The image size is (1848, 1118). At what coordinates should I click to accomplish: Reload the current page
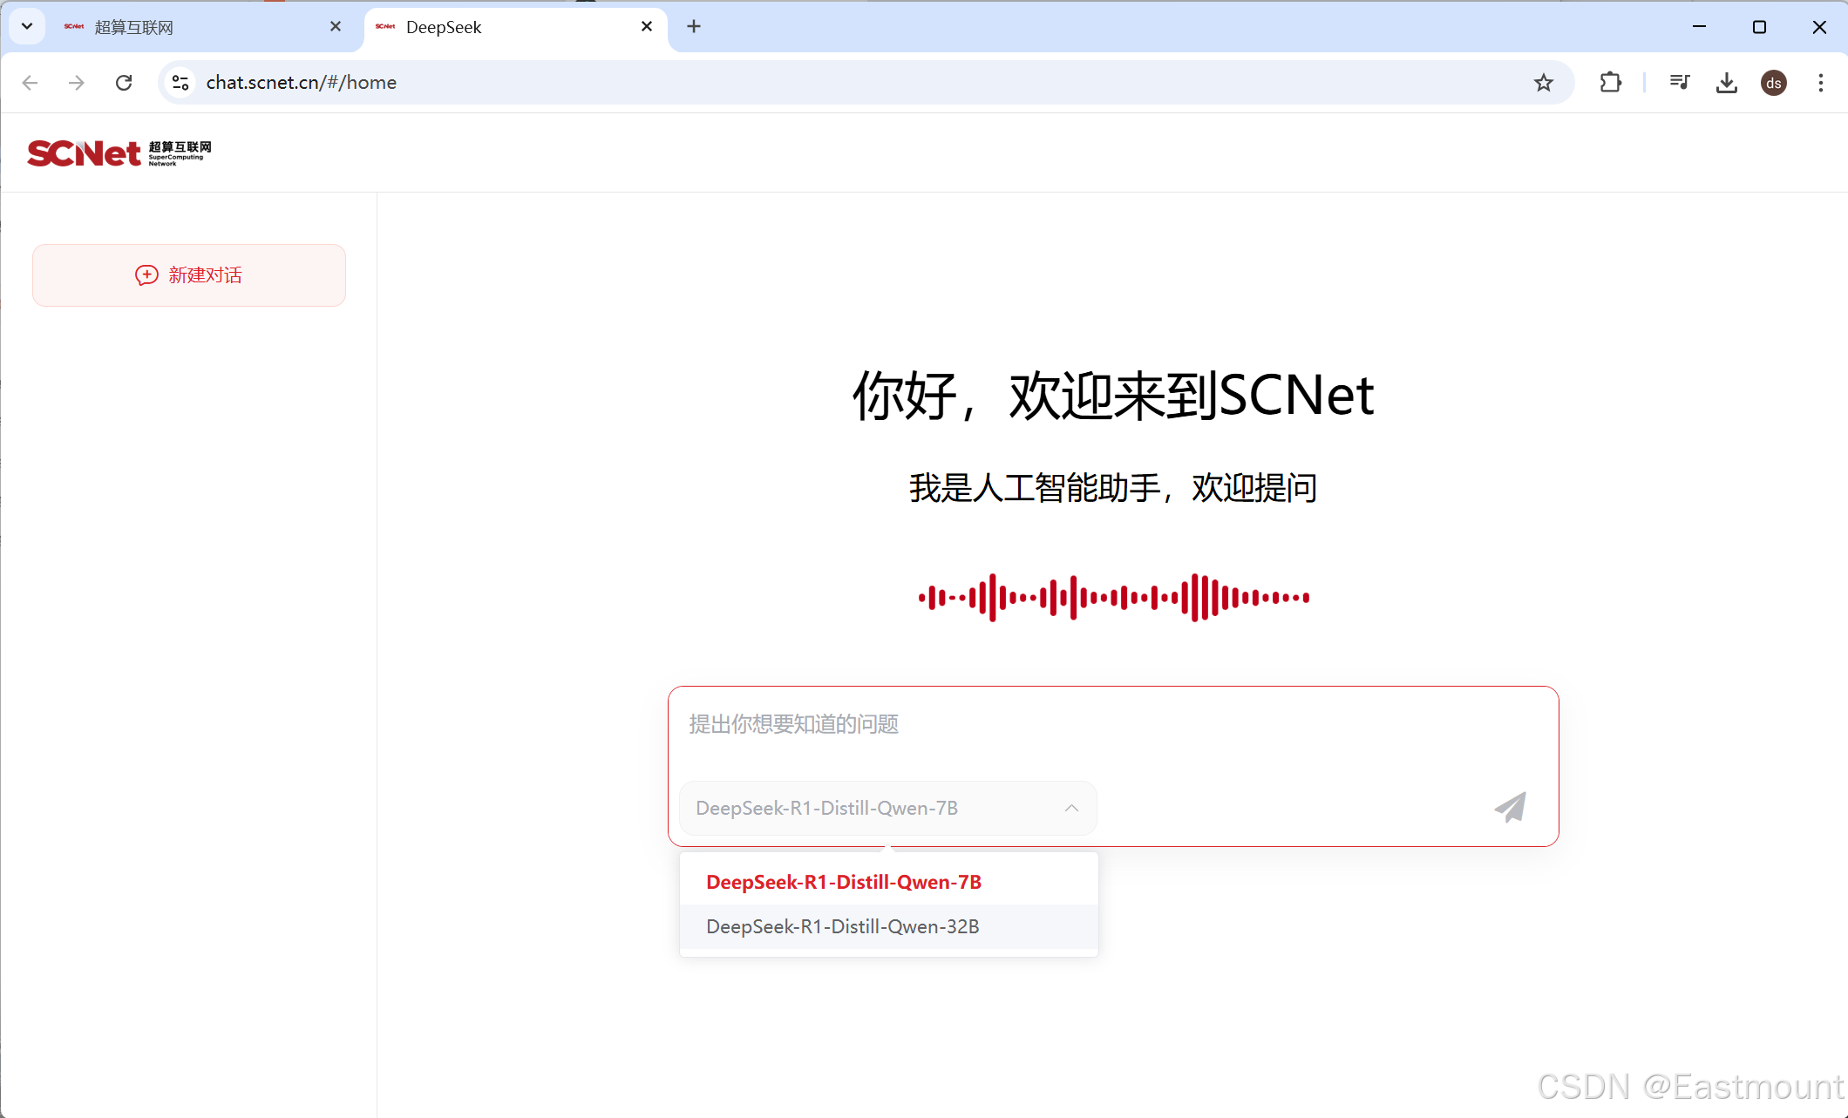coord(124,83)
